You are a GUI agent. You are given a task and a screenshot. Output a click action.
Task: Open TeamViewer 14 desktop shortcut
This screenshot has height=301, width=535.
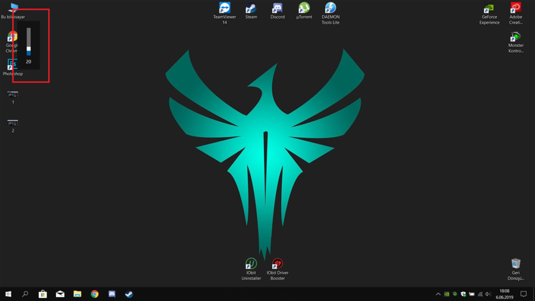click(x=225, y=9)
